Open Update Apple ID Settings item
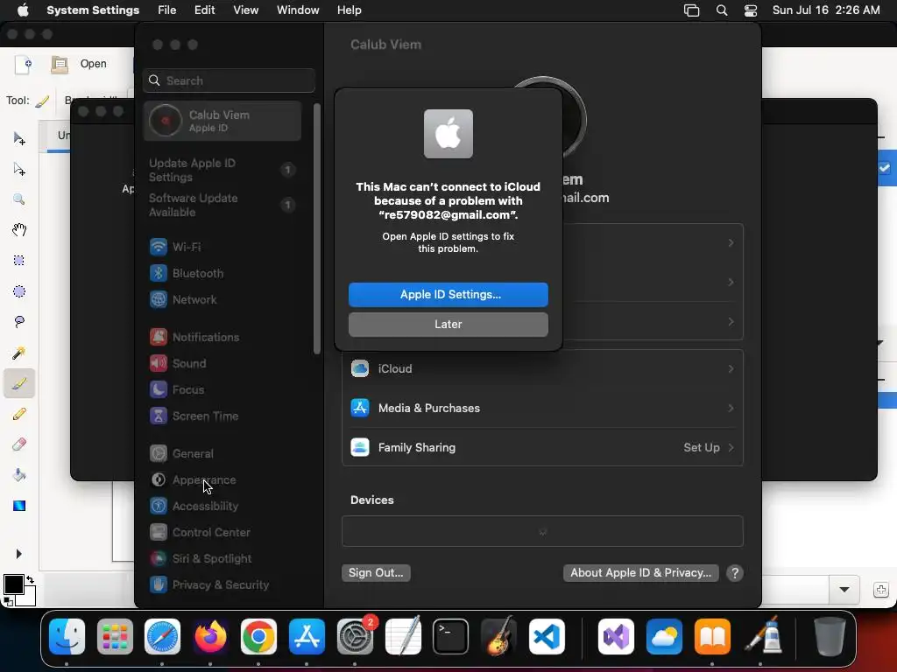 pos(222,170)
